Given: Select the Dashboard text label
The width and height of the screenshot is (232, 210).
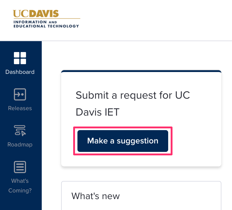Looking at the screenshot, I should click(20, 72).
